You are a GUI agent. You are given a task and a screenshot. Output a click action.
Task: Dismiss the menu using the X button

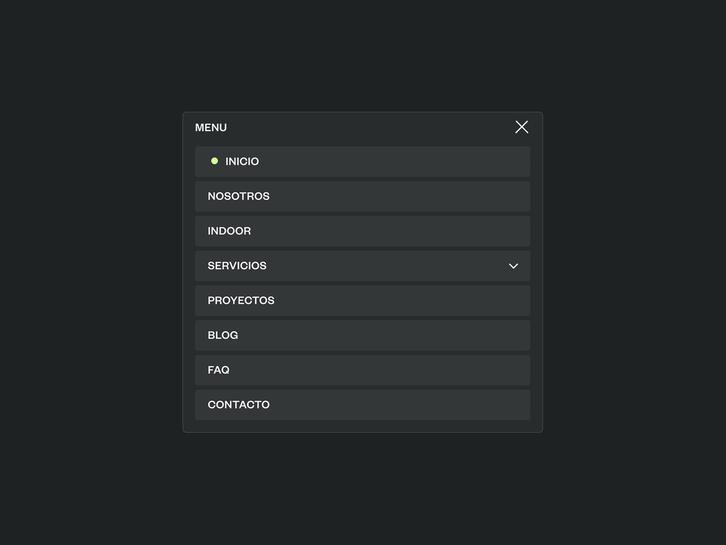(521, 127)
